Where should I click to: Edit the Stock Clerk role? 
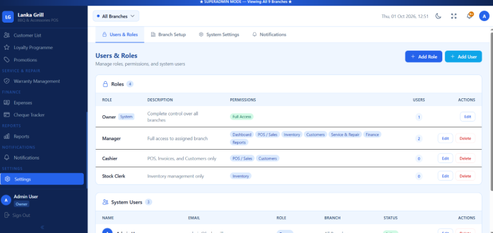445,176
